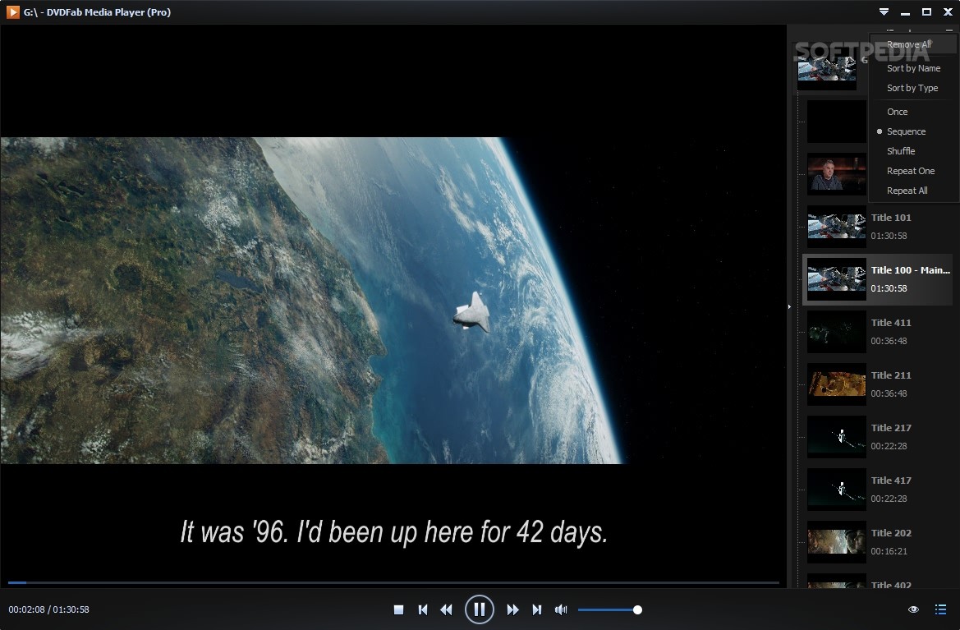Screen dimensions: 960x630
Task: Select the interview man thumbnail
Action: click(x=836, y=174)
